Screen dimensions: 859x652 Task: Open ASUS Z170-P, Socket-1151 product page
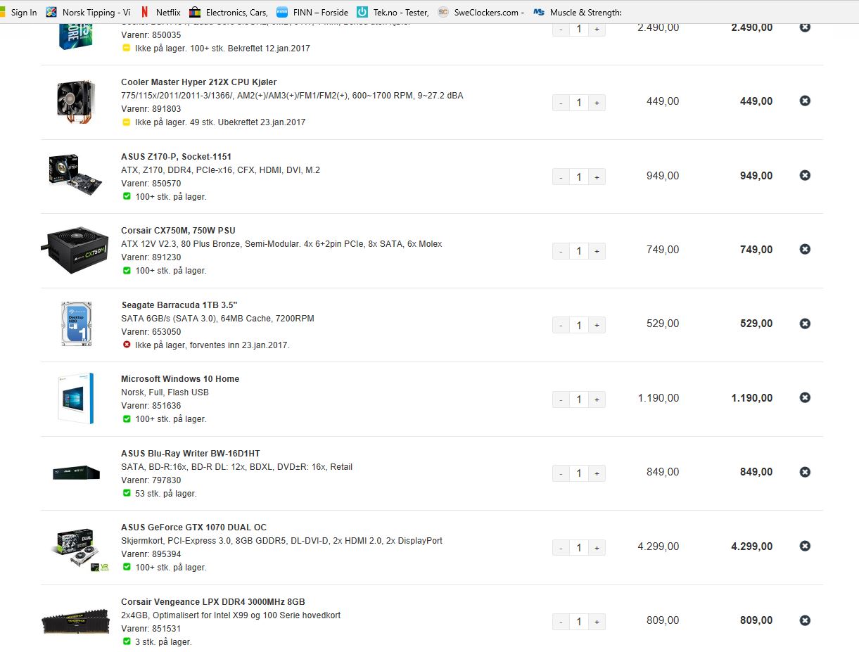coord(176,157)
